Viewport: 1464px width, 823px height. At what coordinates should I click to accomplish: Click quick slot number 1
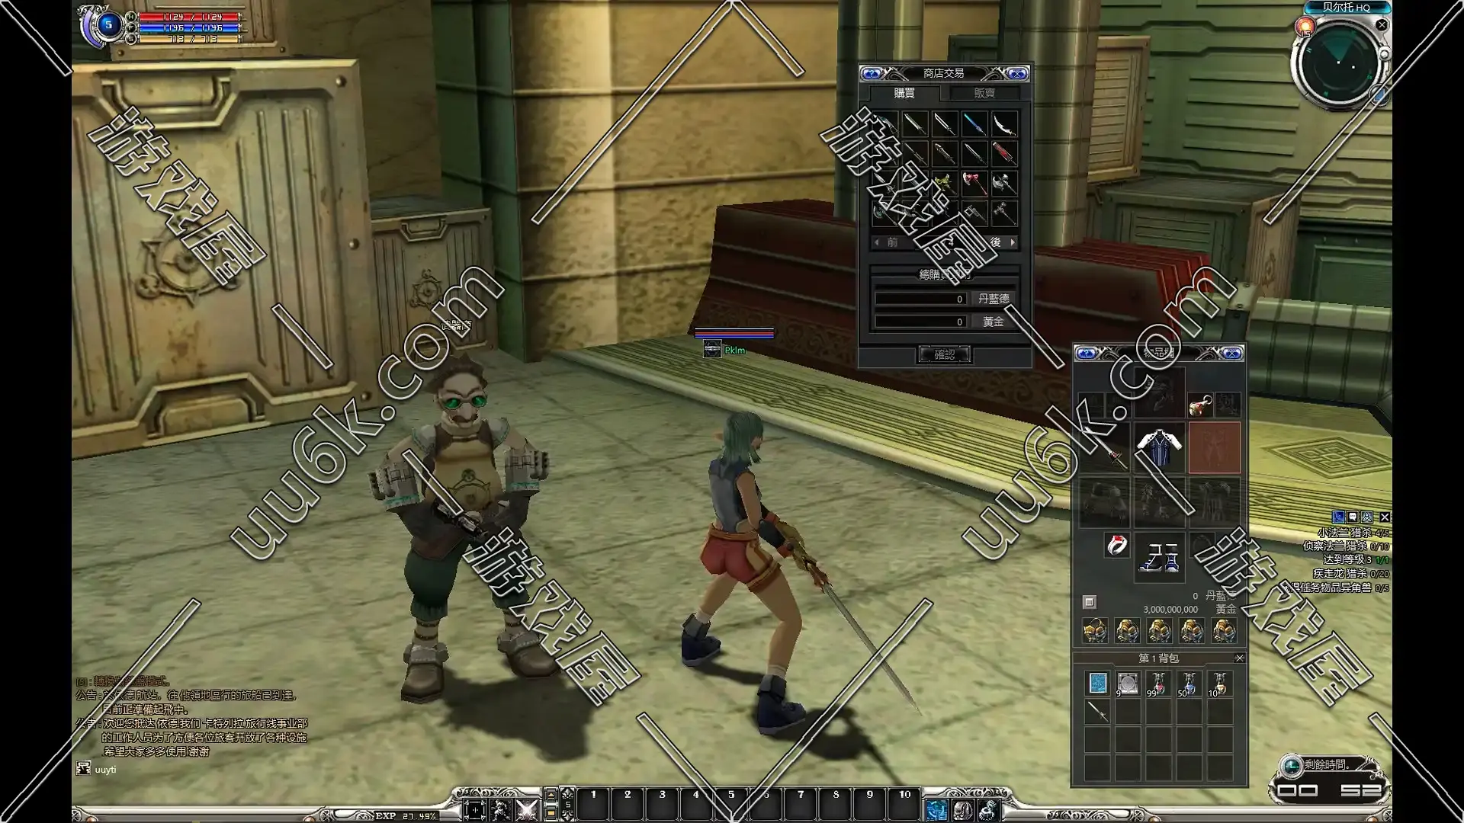point(593,805)
